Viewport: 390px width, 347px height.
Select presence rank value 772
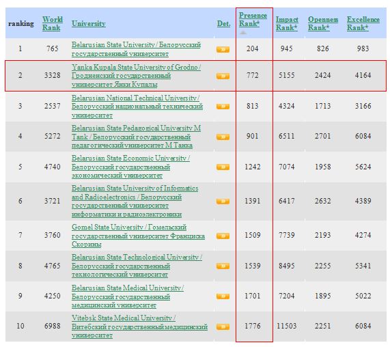[253, 75]
